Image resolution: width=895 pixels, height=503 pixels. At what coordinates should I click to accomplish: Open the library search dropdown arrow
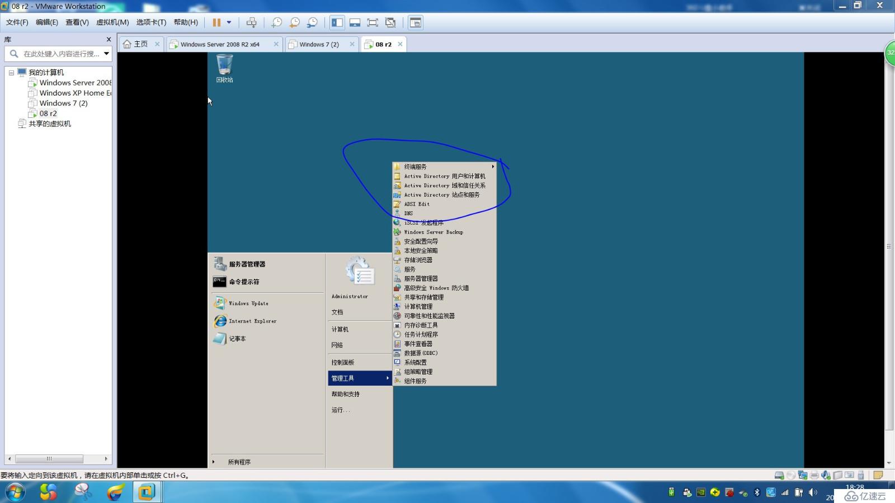[106, 54]
